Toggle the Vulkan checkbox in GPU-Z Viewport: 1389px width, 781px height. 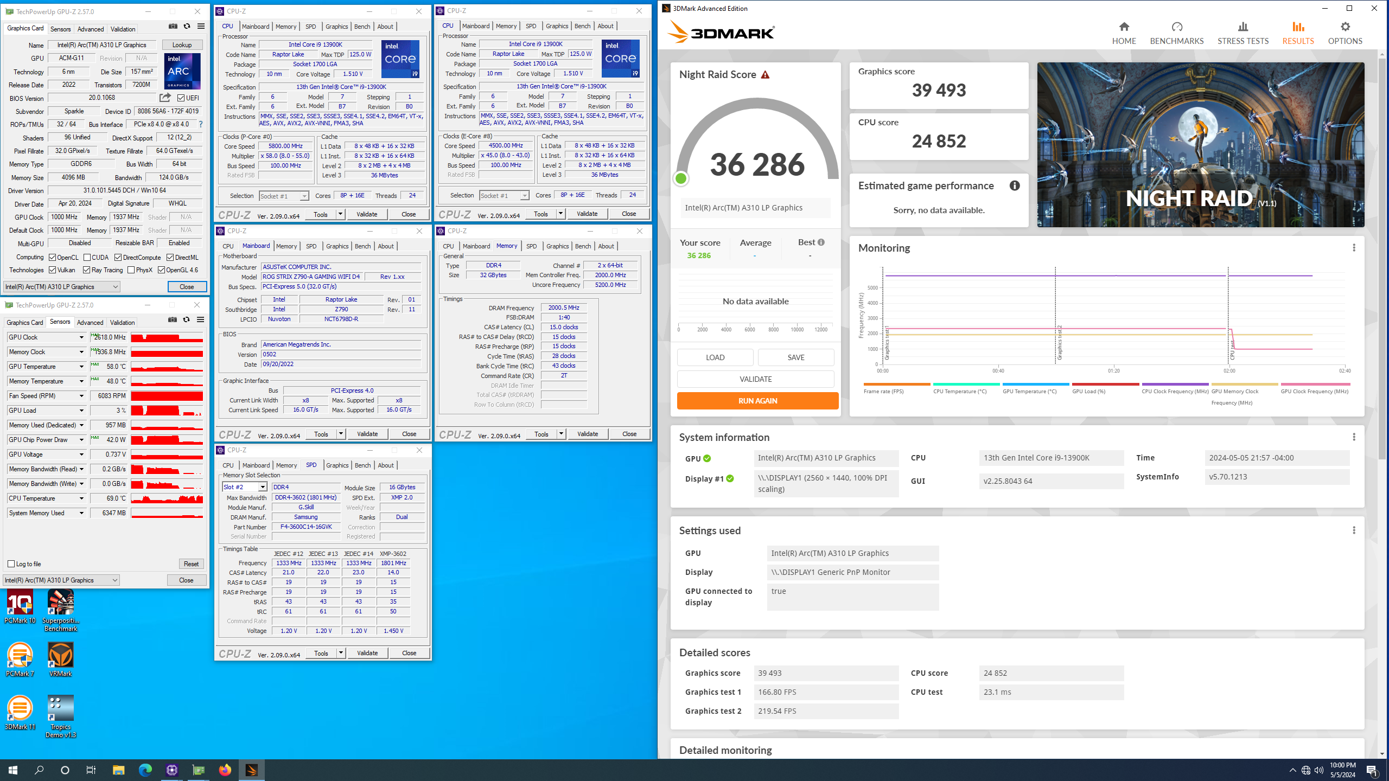click(x=53, y=270)
